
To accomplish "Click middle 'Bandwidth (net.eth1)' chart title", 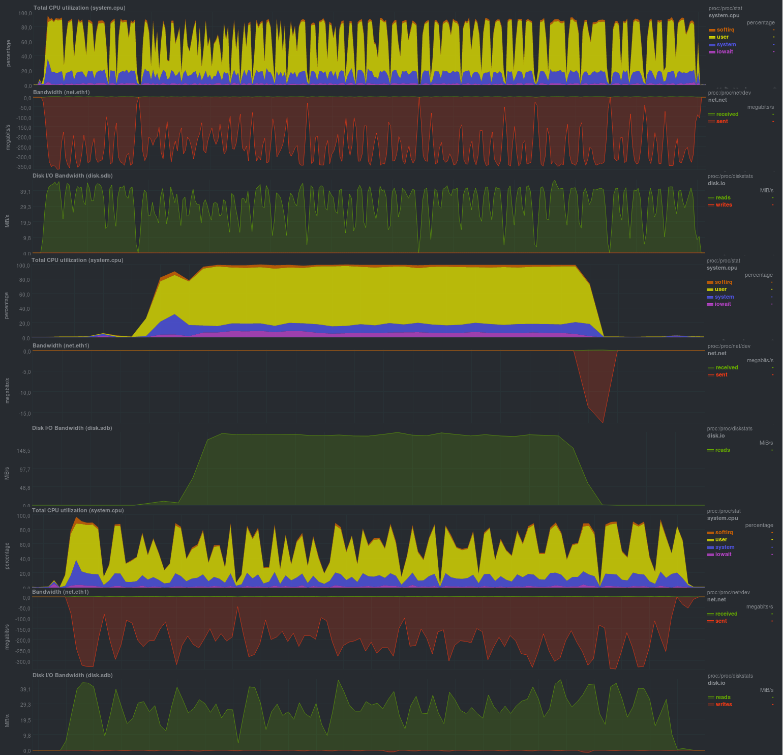I will [x=61, y=346].
